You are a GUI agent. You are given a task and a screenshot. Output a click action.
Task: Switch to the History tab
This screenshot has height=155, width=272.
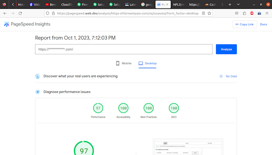coord(20,4)
